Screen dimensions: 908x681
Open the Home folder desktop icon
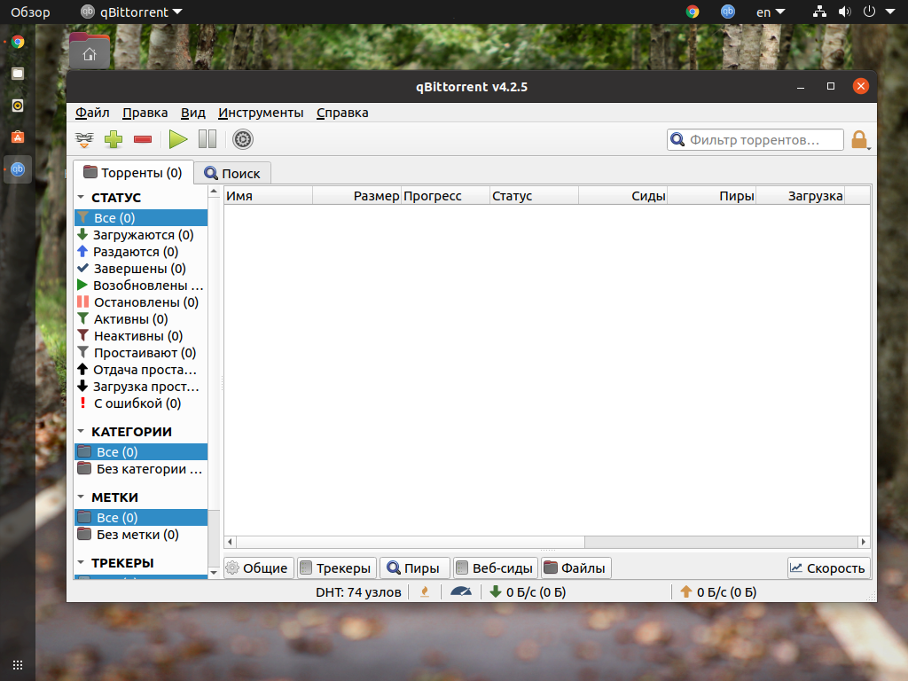coord(90,51)
